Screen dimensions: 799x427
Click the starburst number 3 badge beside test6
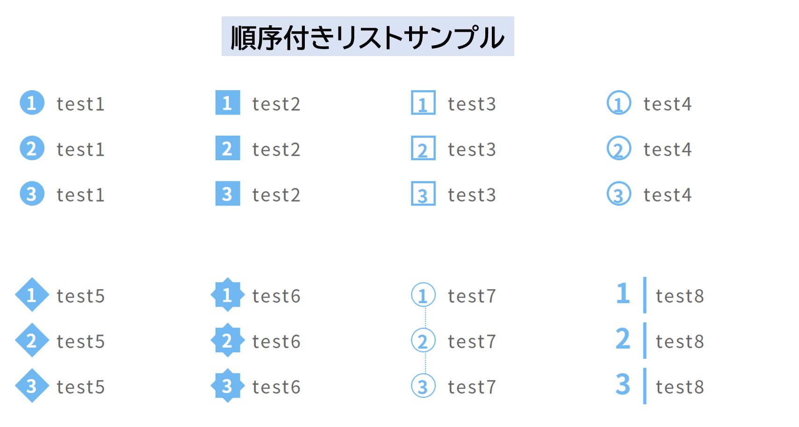227,386
